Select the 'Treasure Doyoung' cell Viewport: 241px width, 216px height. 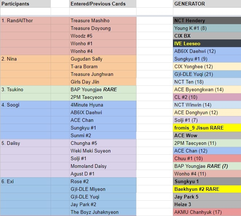[103, 28]
